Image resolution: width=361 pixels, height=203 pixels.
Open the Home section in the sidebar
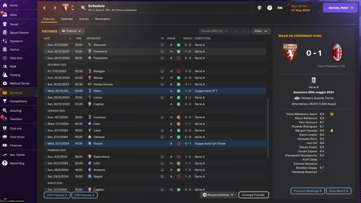[14, 5]
